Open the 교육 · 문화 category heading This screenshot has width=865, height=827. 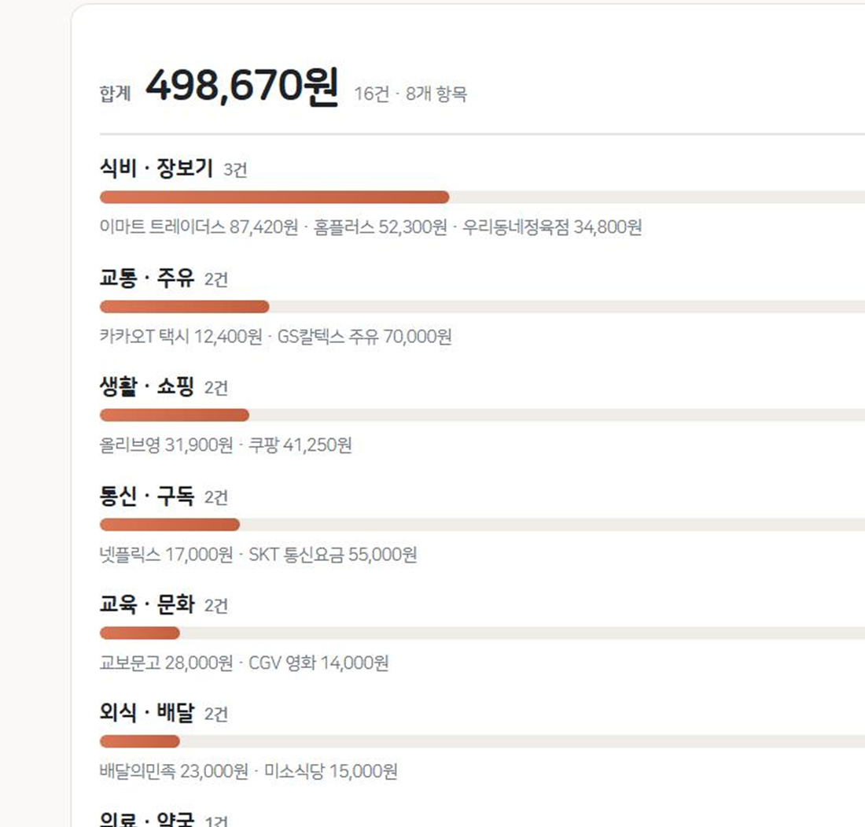coord(147,604)
